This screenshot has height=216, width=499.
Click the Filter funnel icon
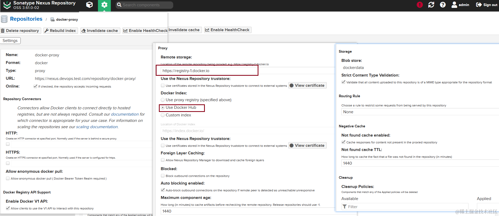(x=345, y=207)
